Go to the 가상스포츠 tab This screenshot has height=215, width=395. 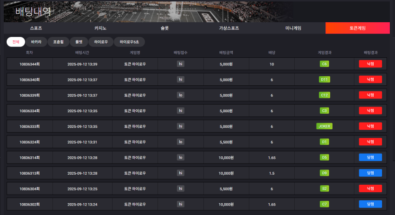(x=229, y=28)
